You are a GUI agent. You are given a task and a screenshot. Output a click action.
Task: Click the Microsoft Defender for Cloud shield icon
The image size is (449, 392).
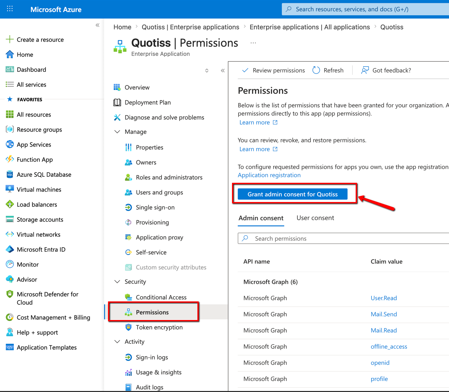(x=10, y=294)
